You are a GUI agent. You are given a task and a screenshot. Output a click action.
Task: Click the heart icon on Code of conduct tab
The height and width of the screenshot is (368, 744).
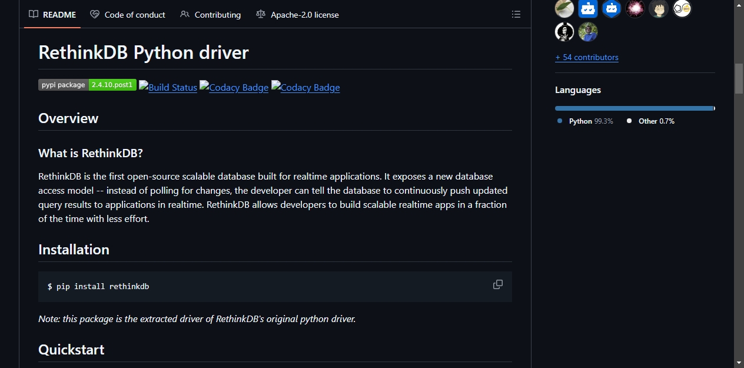95,14
